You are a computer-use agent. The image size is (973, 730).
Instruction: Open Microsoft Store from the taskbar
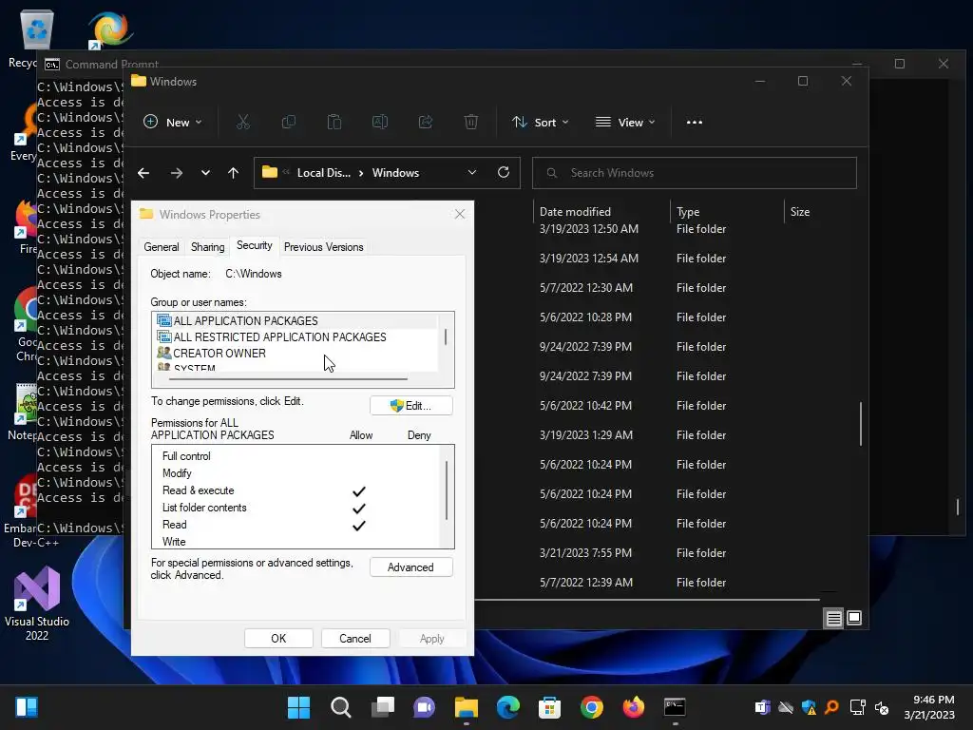pyautogui.click(x=550, y=707)
